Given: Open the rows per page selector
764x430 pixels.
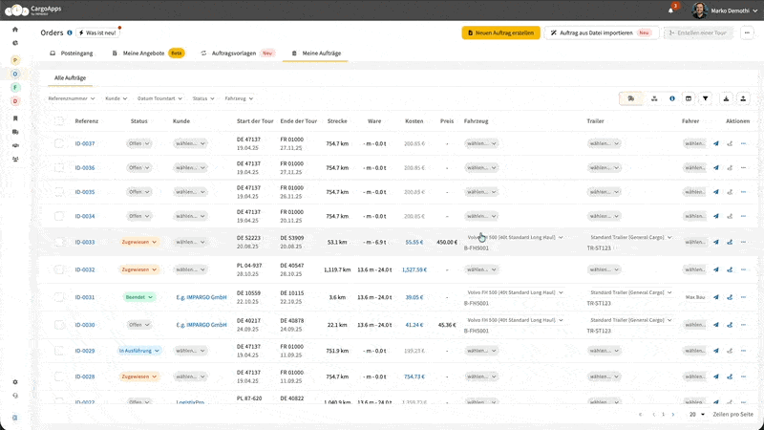Looking at the screenshot, I should (x=697, y=414).
